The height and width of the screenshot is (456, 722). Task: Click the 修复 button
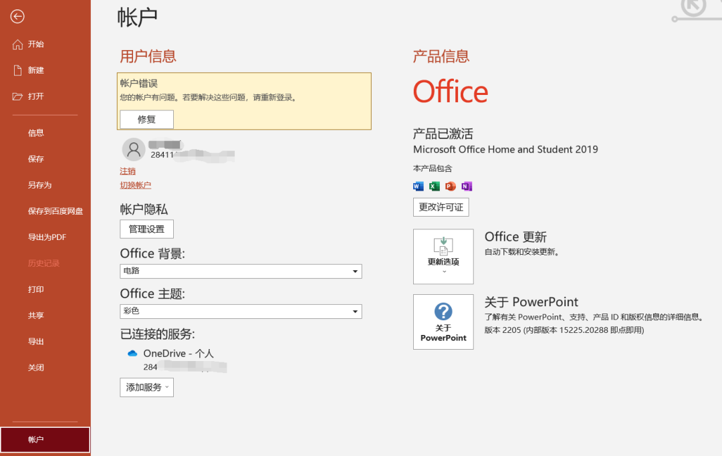146,119
